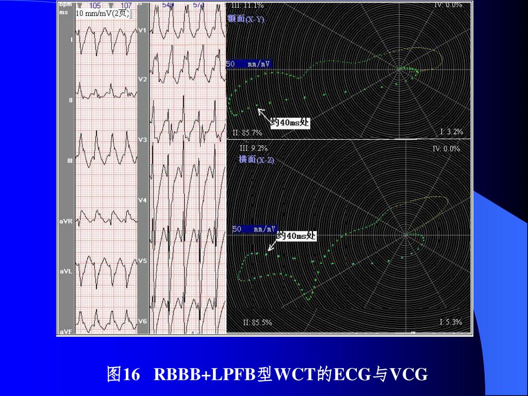
Task: Click the lead III label
Action: tap(70, 161)
